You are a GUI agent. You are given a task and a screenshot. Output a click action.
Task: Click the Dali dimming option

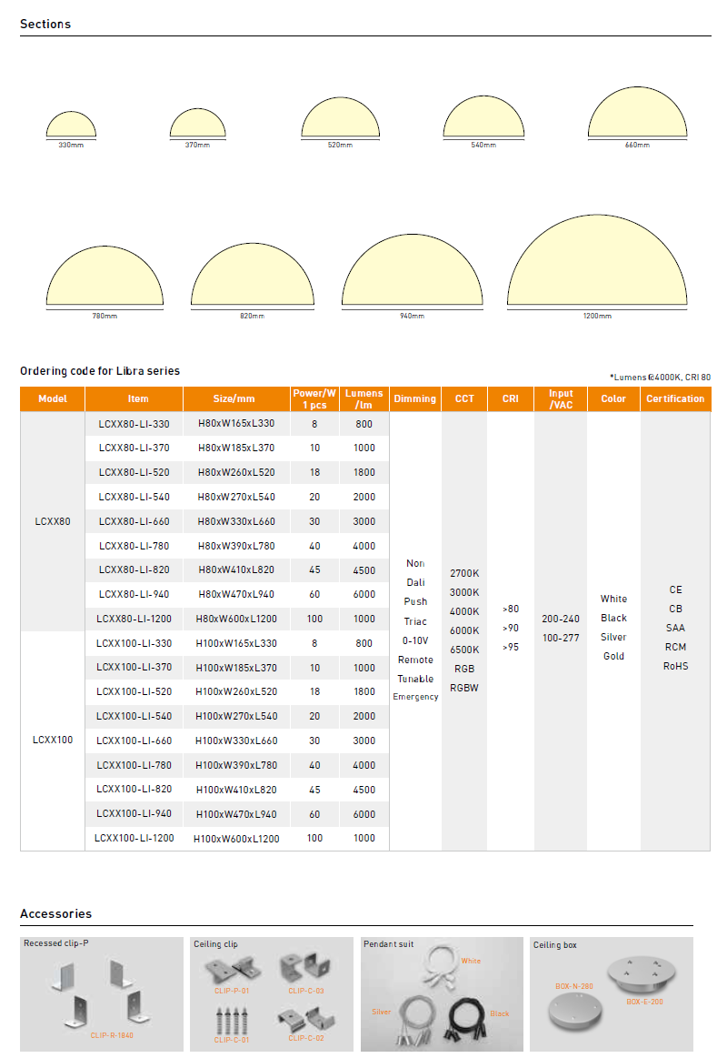tap(415, 582)
